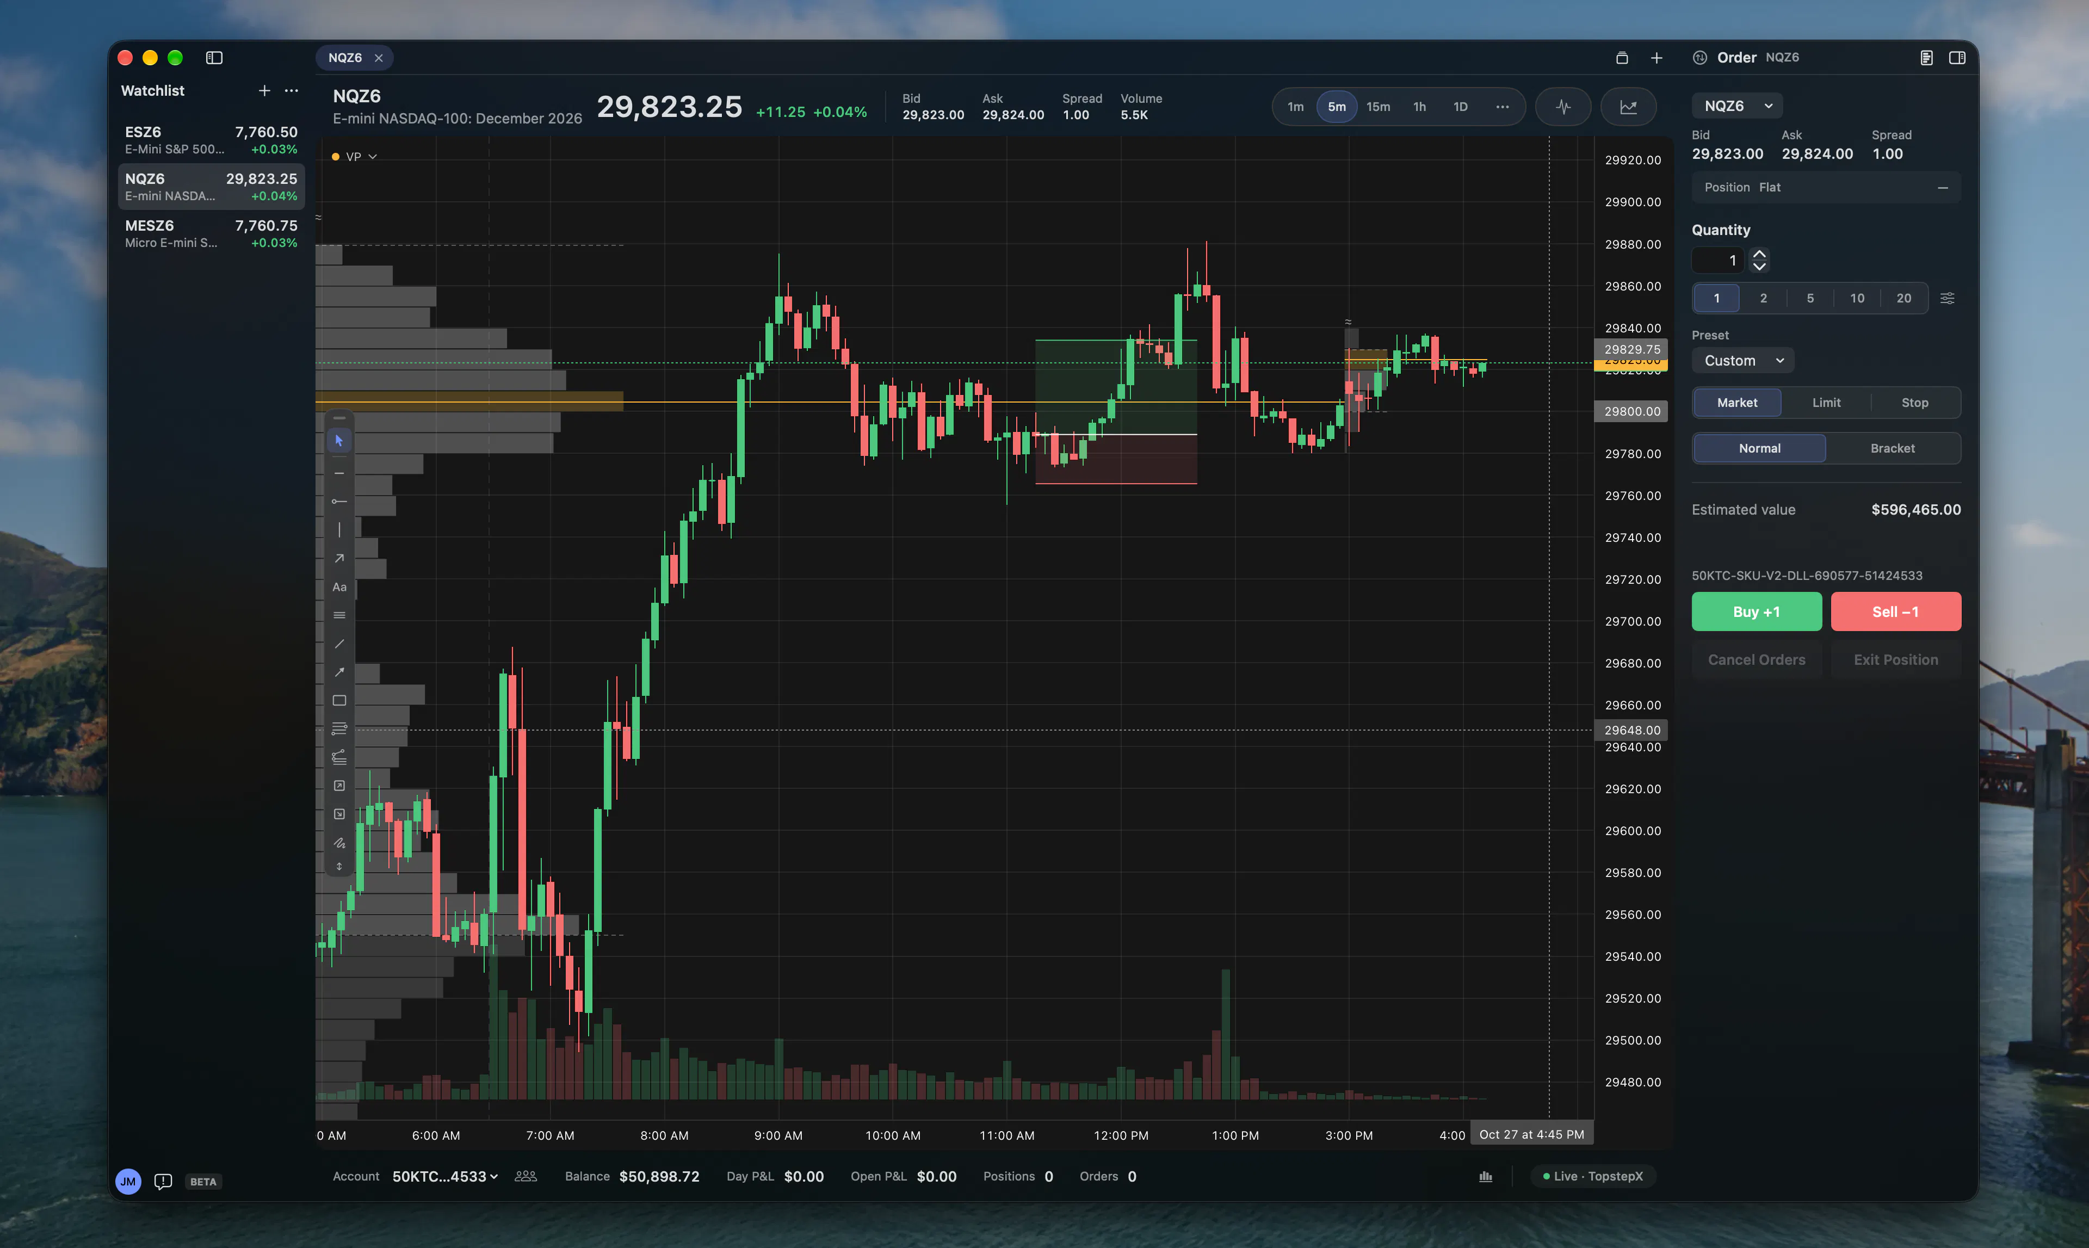Select the freehand scribble drawing tool
This screenshot has width=2089, height=1248.
pyautogui.click(x=339, y=843)
